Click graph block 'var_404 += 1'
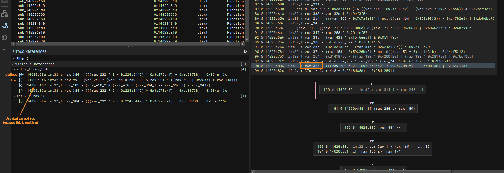 374,128
